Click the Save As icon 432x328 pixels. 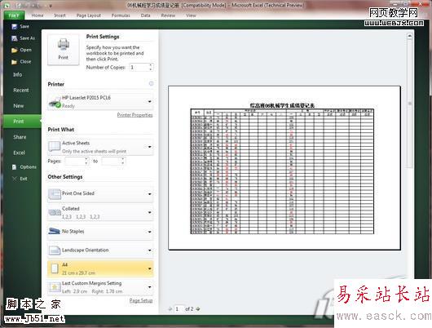click(15, 38)
